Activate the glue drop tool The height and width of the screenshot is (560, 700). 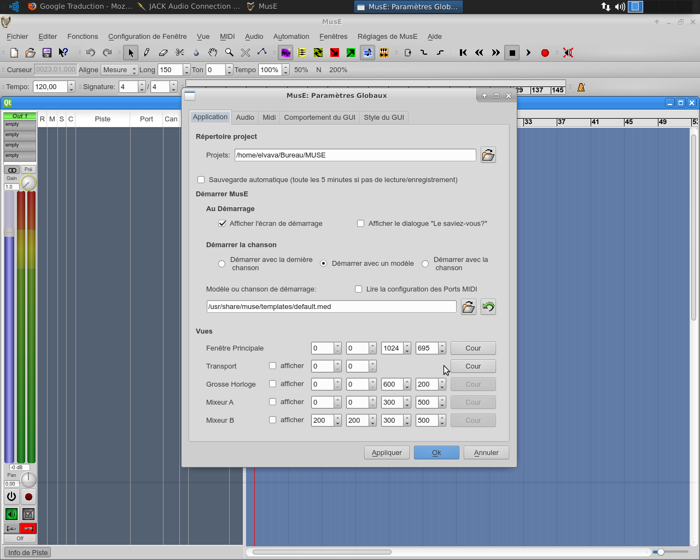(196, 52)
